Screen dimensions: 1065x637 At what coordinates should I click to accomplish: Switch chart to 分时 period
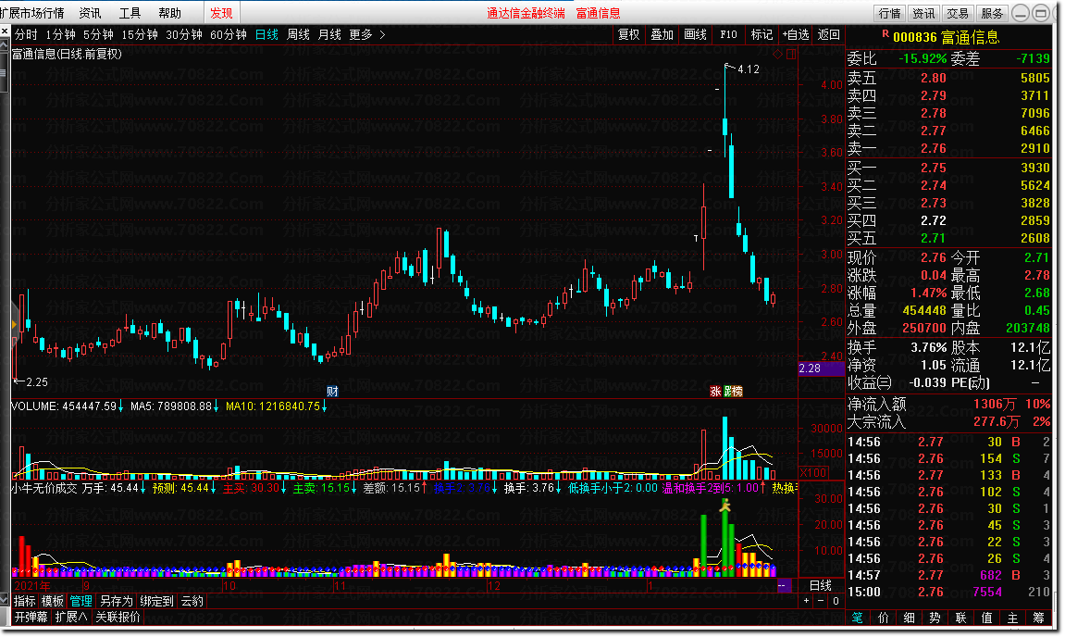pos(26,34)
